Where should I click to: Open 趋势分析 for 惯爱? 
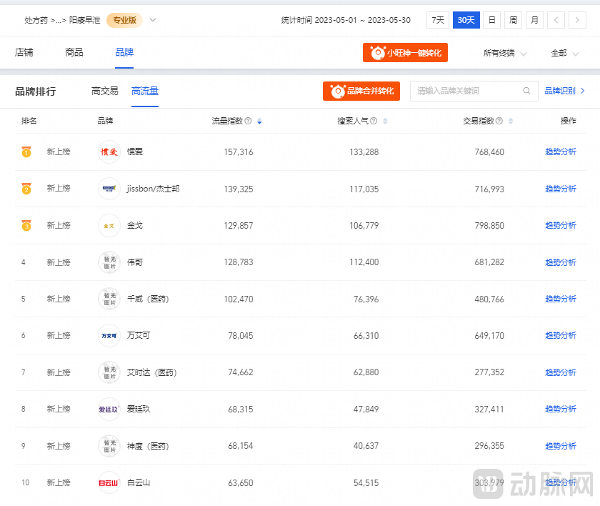click(x=561, y=152)
